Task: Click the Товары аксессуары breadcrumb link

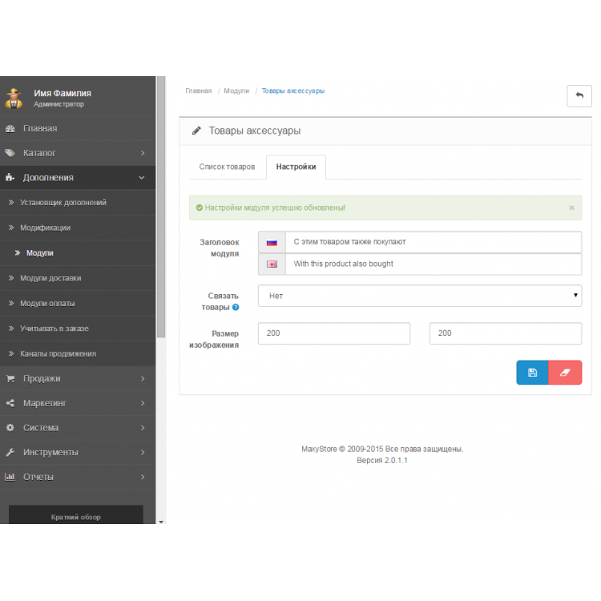Action: coord(293,91)
